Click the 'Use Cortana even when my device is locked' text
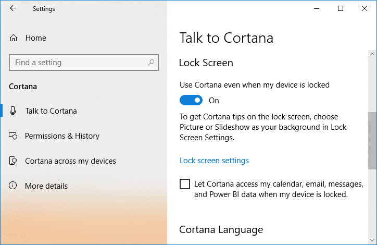 [x=255, y=85]
